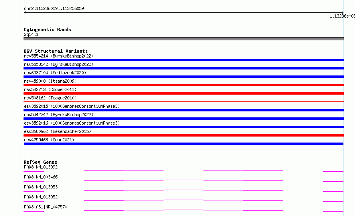Click the gray 2q14.1 cytogenetic band bar
Screen dimensions: 355x216
183,39
